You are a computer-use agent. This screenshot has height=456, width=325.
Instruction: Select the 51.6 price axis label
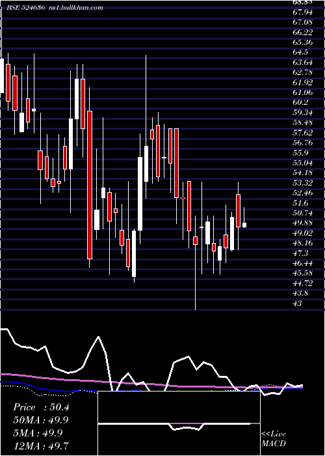tap(300, 203)
